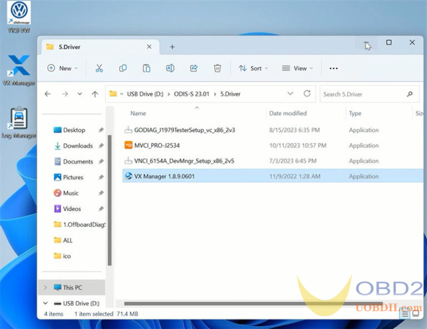Open recent locations dropdown chevron
This screenshot has height=329, width=427.
[80, 94]
